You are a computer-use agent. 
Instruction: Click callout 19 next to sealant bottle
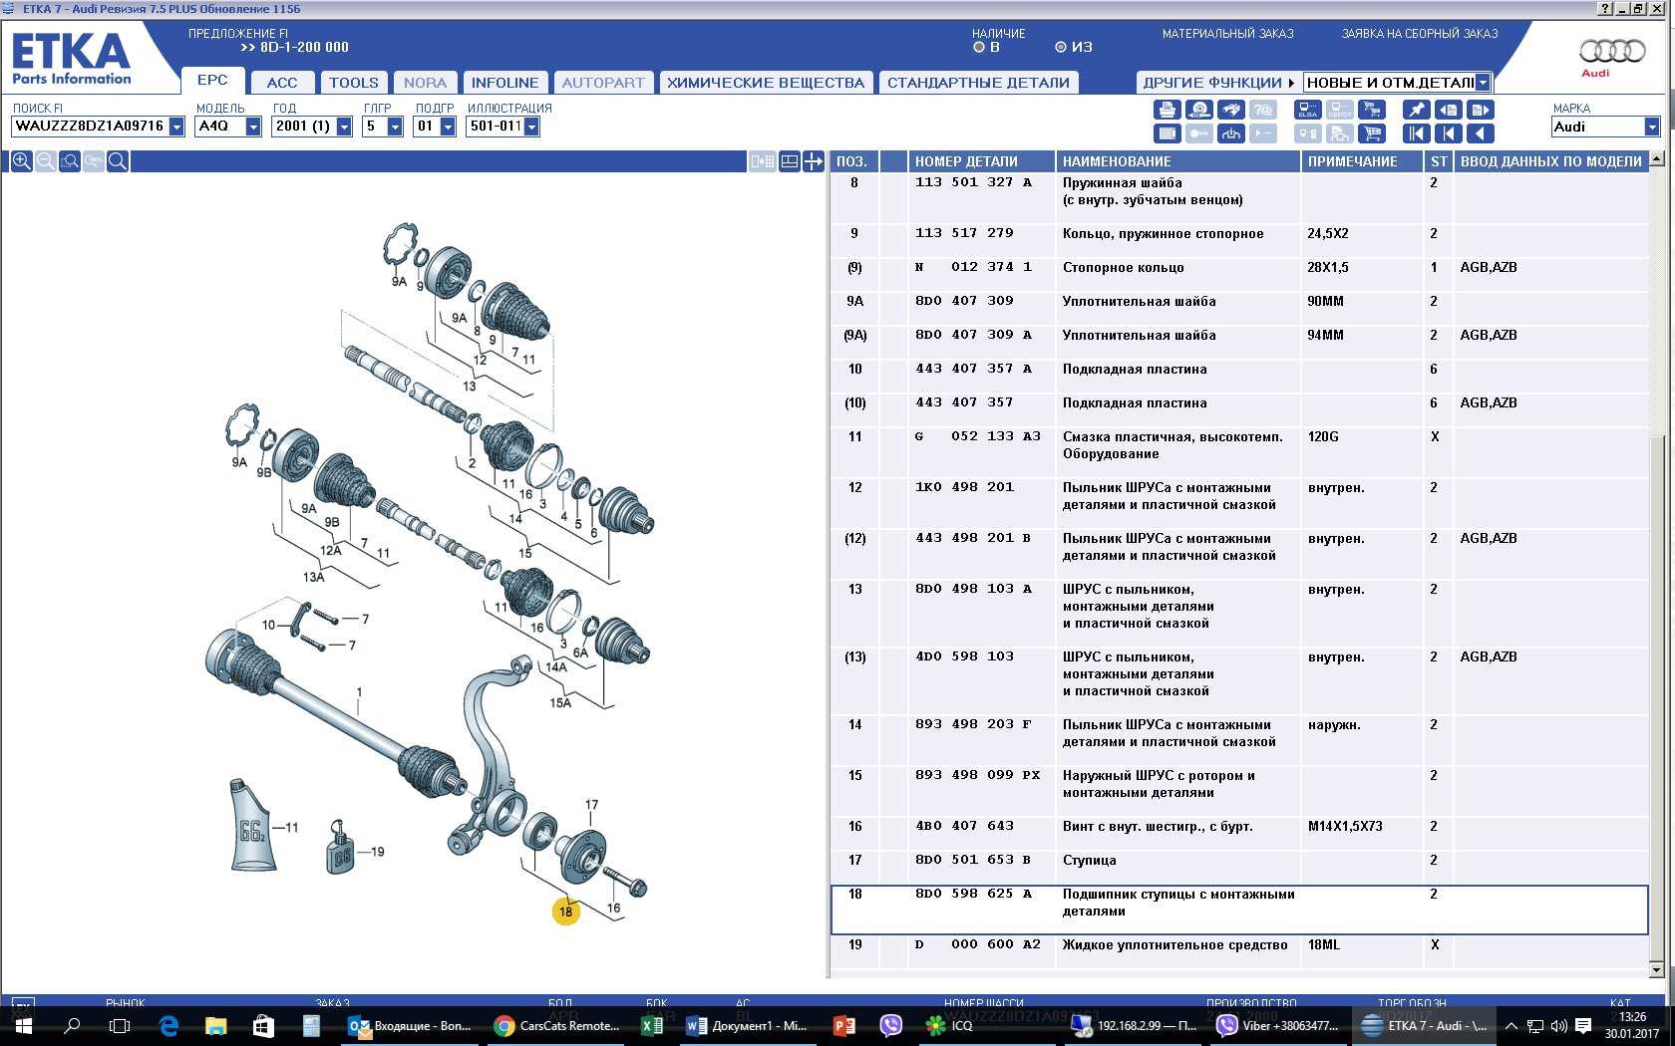click(x=377, y=852)
